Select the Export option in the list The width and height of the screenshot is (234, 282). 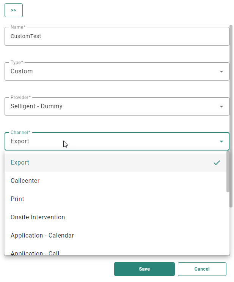(x=20, y=163)
